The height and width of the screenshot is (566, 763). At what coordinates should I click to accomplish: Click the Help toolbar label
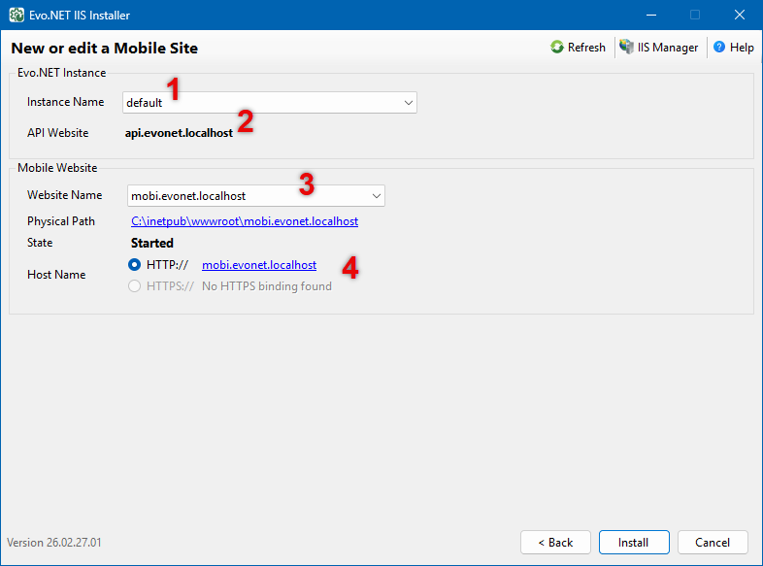[x=742, y=48]
